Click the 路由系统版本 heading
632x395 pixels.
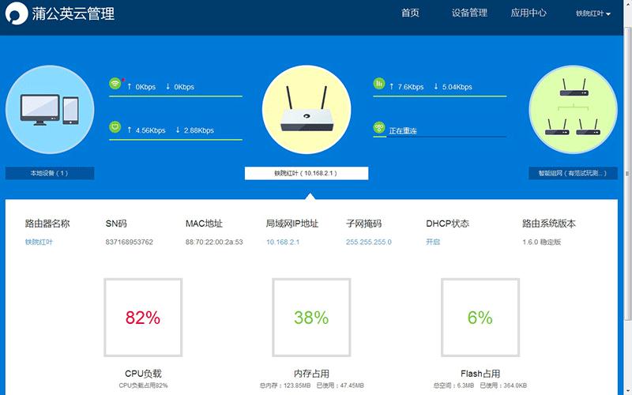549,224
